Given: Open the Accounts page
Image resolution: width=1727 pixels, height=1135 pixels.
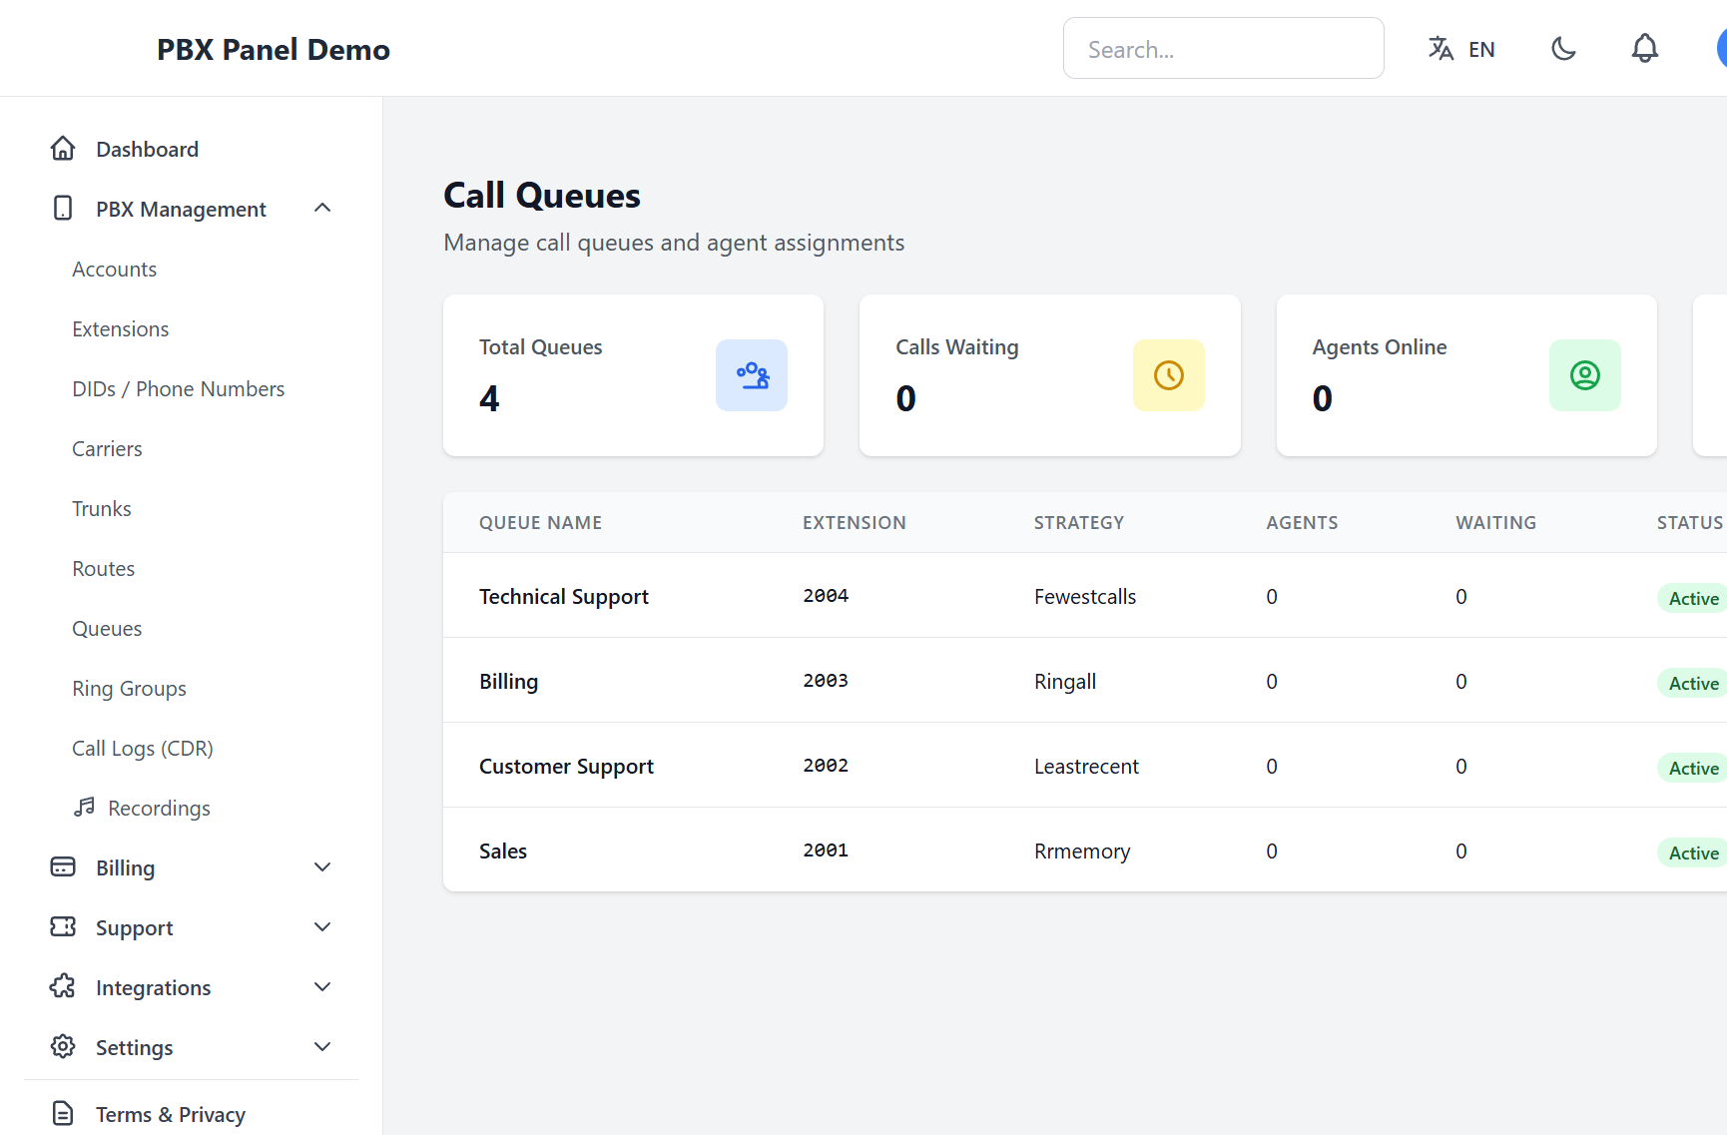Looking at the screenshot, I should click(x=114, y=270).
